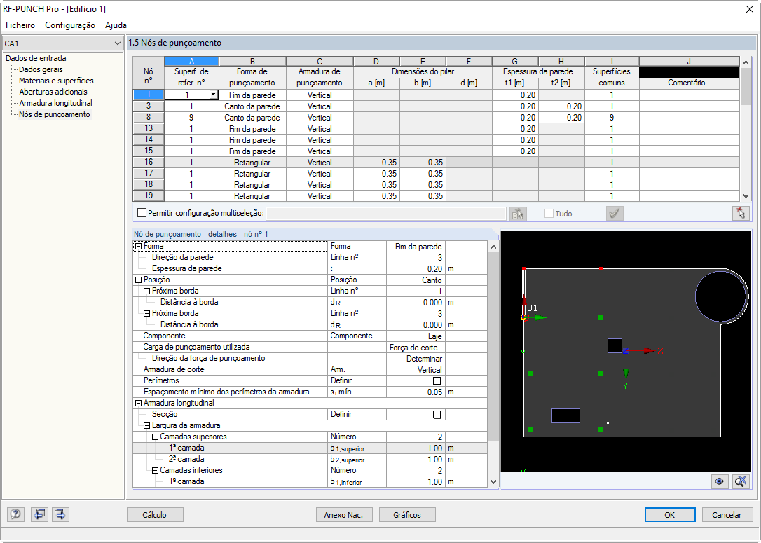
Task: Select Armadura longitudinal in navigator tree
Action: (55, 103)
